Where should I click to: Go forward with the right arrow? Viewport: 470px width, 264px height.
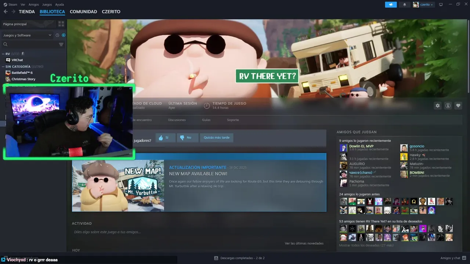point(13,12)
